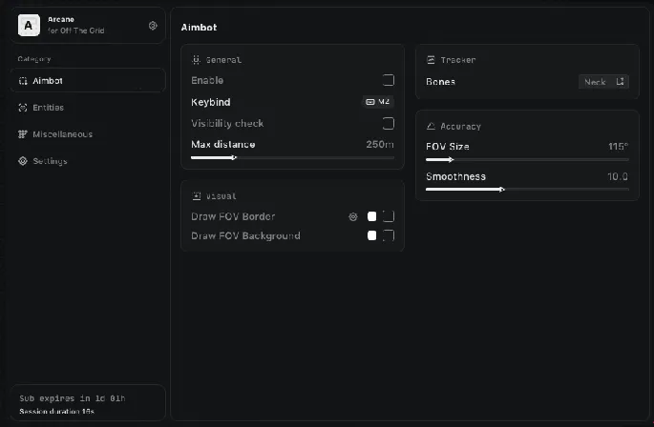Open the gear options for Draw FOV Border

click(352, 216)
